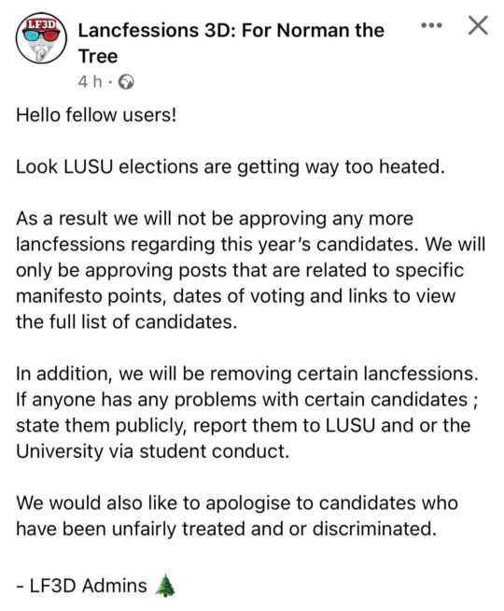Click the LUSU elections are getting heated sentence
Screen dimensions: 504x611
click(230, 167)
